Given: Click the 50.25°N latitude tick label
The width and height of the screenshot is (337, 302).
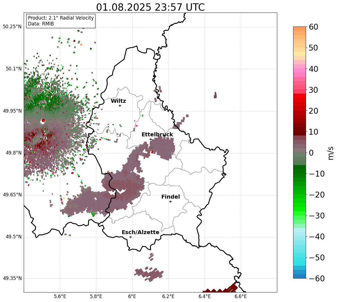Looking at the screenshot, I should click(12, 27).
